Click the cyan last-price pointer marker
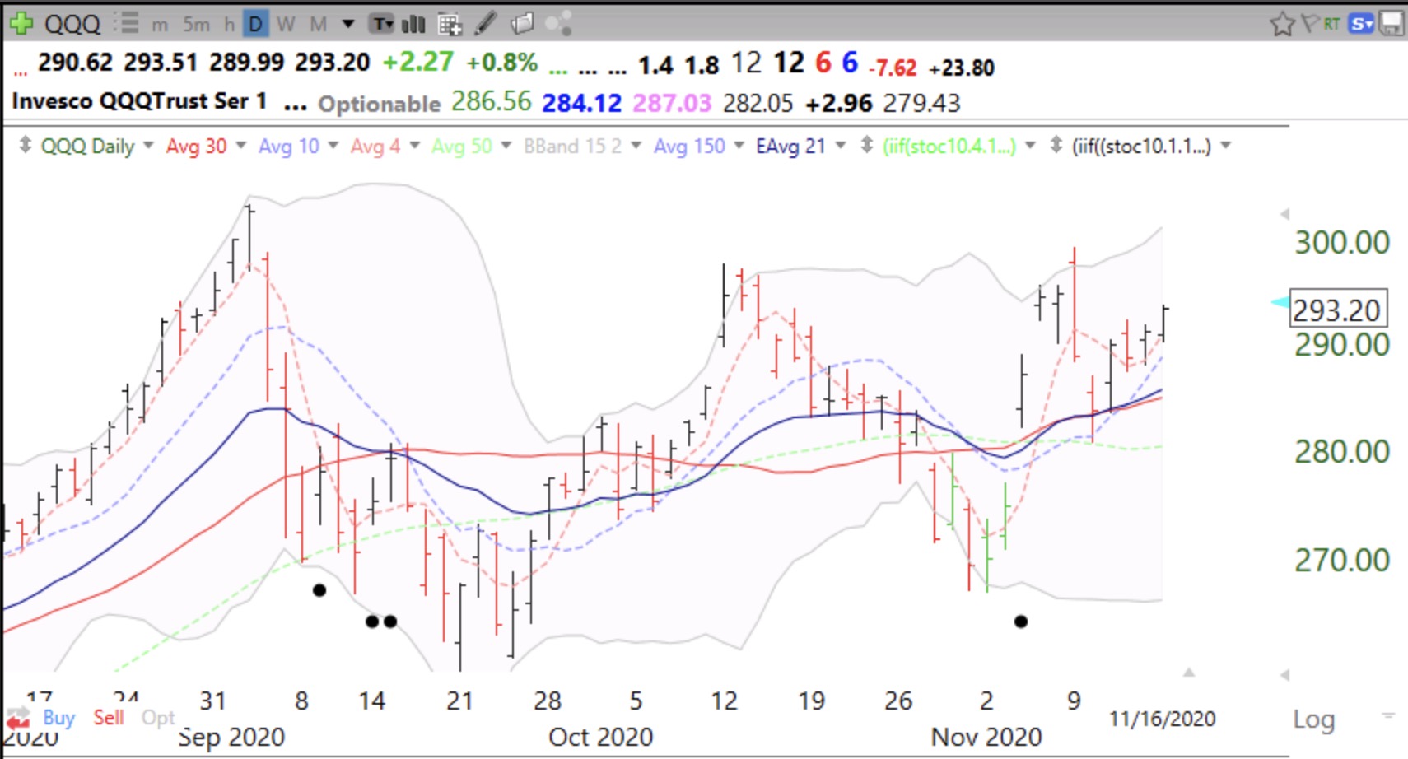Image resolution: width=1408 pixels, height=759 pixels. pos(1280,303)
